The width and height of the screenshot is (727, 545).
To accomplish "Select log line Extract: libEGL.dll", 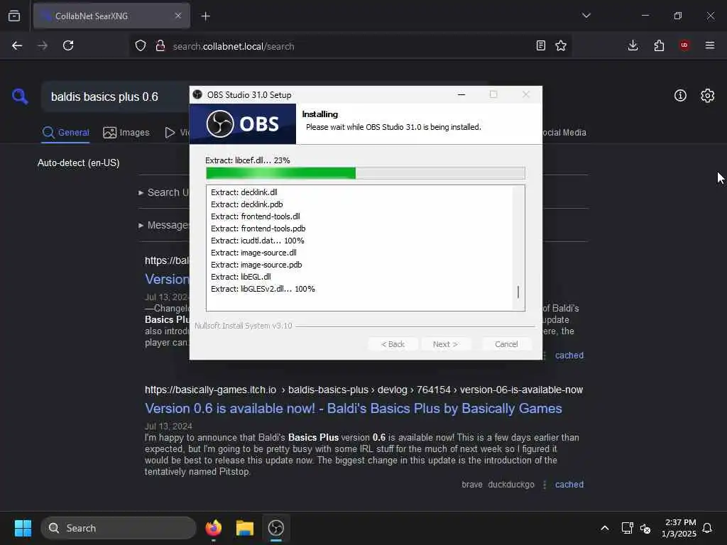I will point(241,277).
